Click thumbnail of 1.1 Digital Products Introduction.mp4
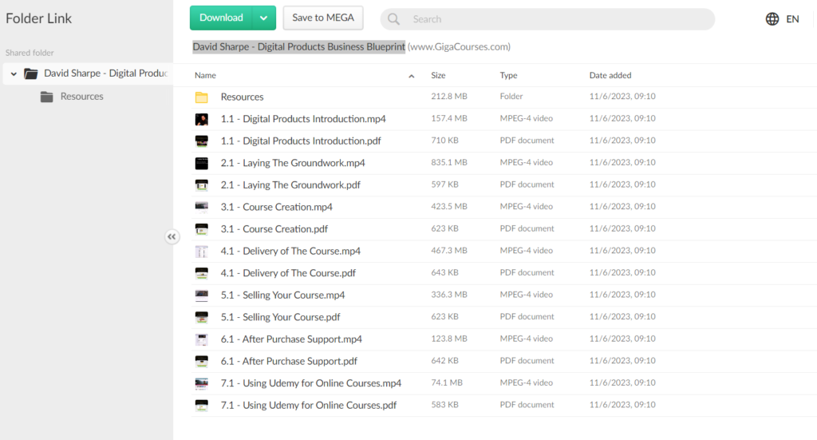Image resolution: width=817 pixels, height=440 pixels. coord(202,120)
